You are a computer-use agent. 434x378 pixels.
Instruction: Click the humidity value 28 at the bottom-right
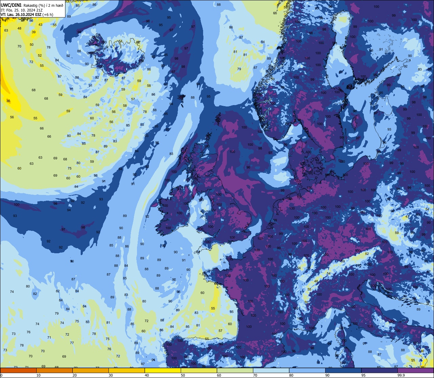(422, 367)
